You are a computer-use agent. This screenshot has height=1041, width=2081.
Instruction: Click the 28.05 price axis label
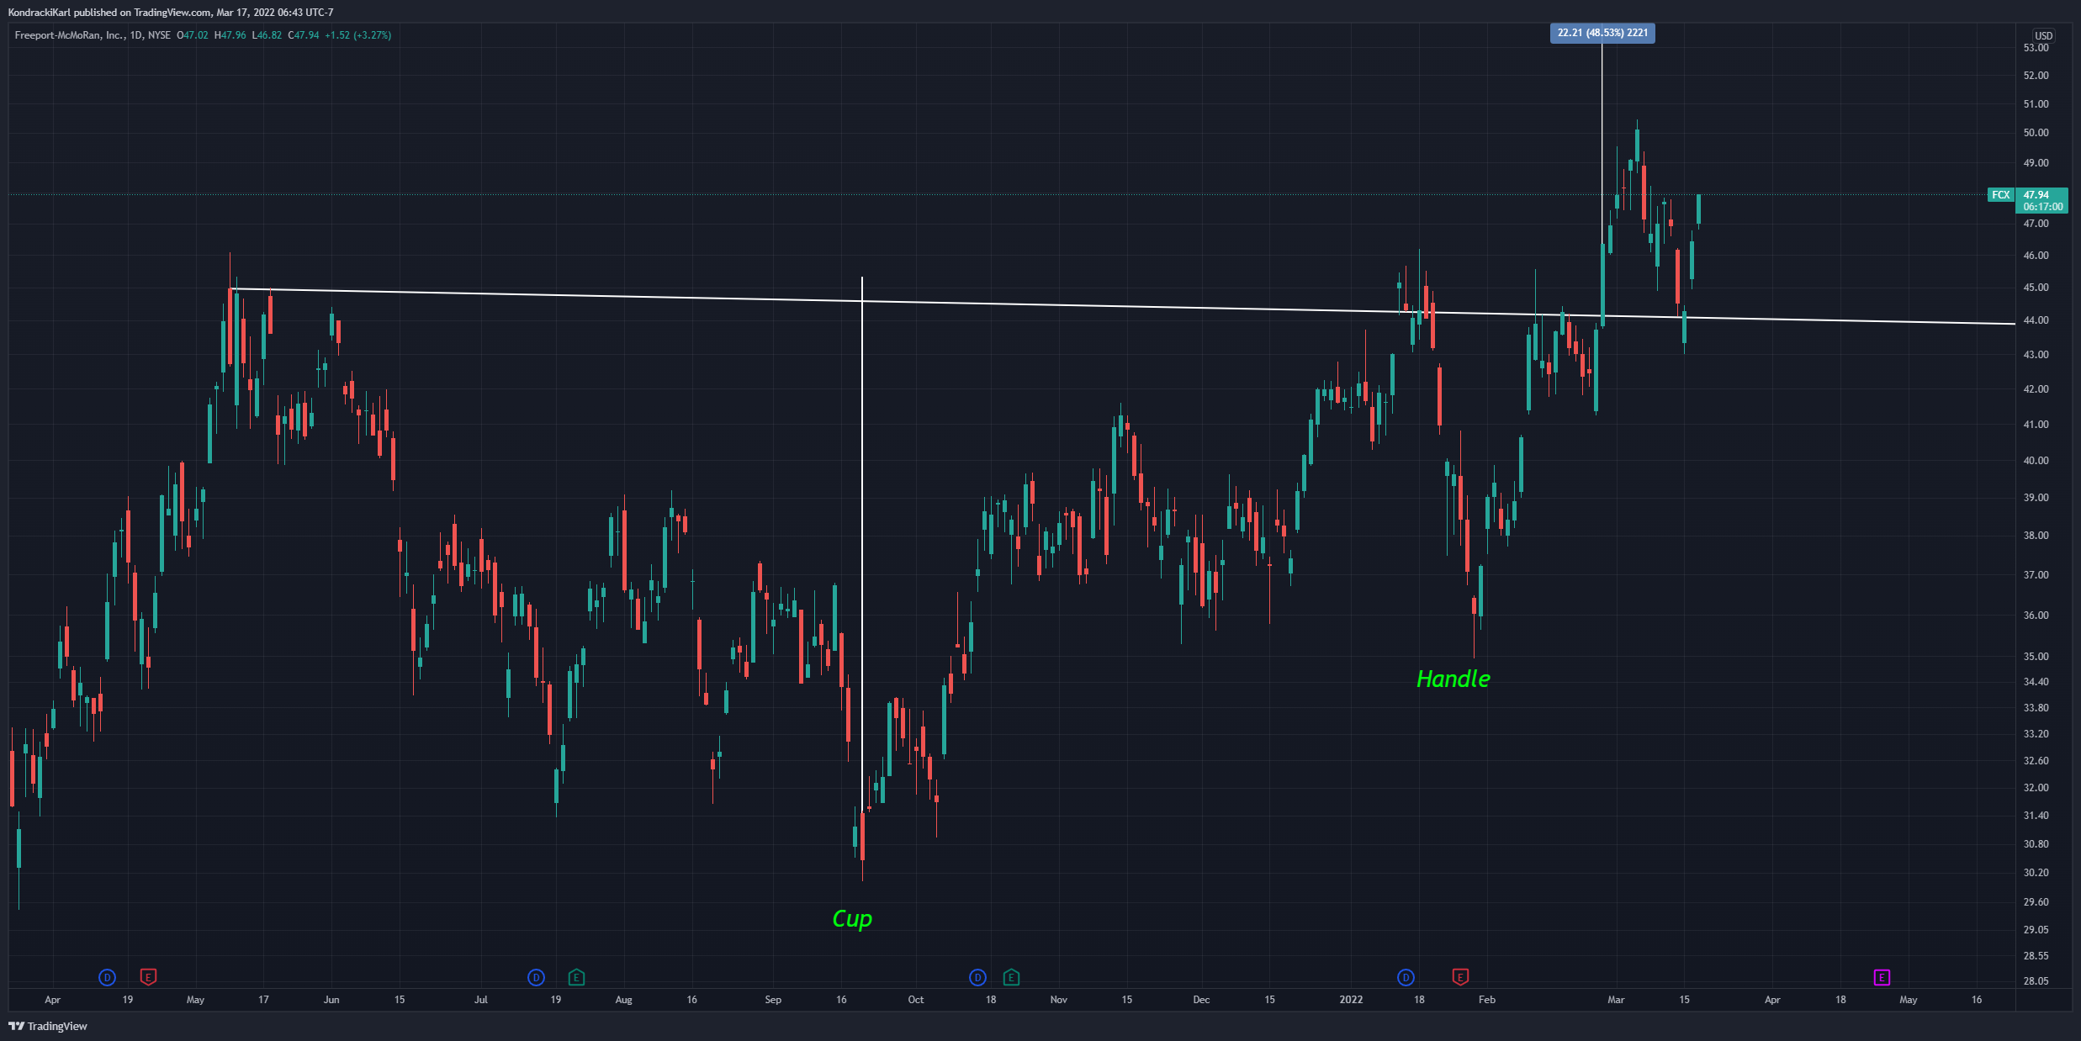pos(2036,981)
